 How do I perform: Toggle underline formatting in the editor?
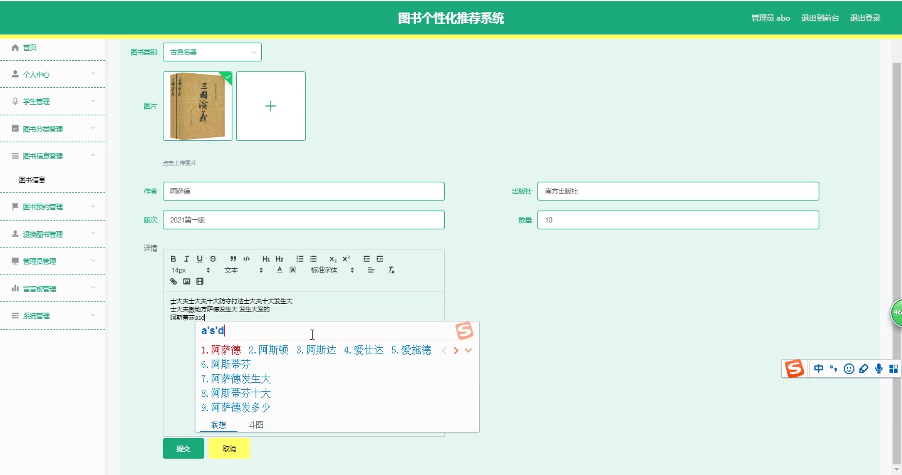click(x=200, y=259)
